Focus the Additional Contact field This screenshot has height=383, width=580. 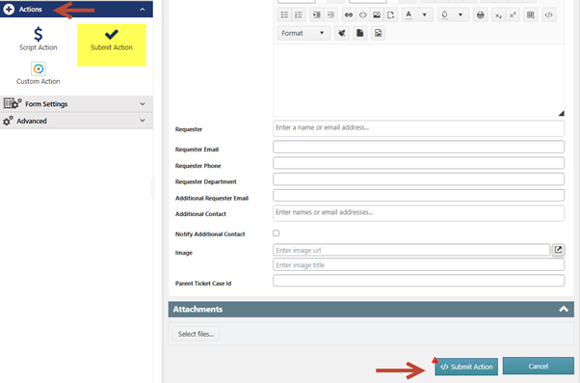tap(418, 213)
